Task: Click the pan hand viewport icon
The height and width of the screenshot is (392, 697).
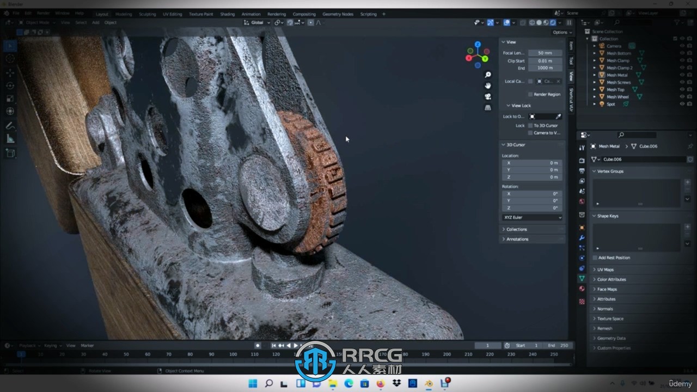Action: click(488, 85)
